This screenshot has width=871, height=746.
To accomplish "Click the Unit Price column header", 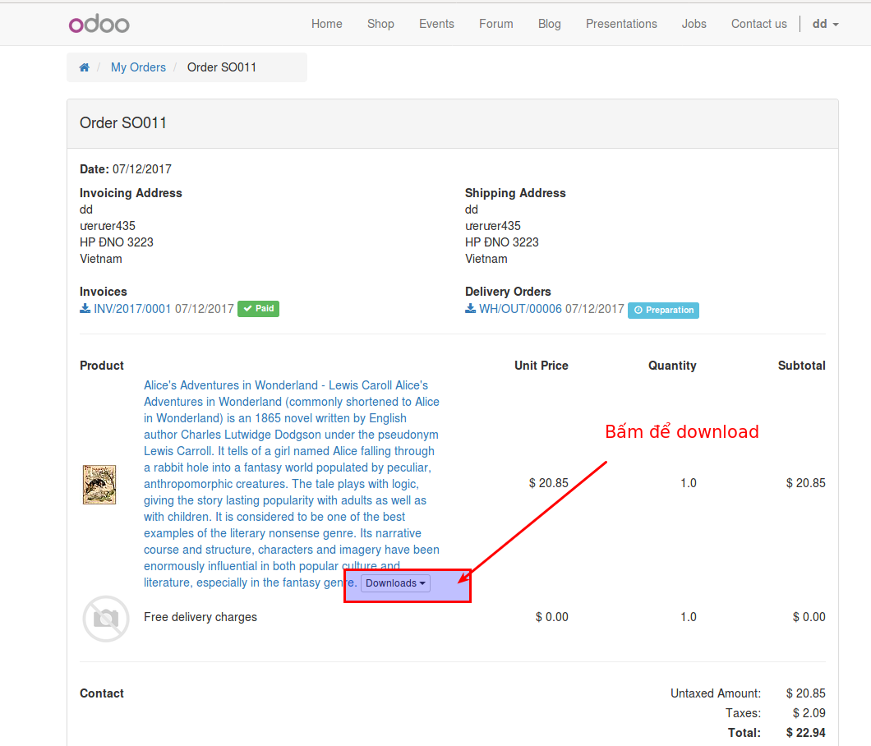I will tap(541, 366).
